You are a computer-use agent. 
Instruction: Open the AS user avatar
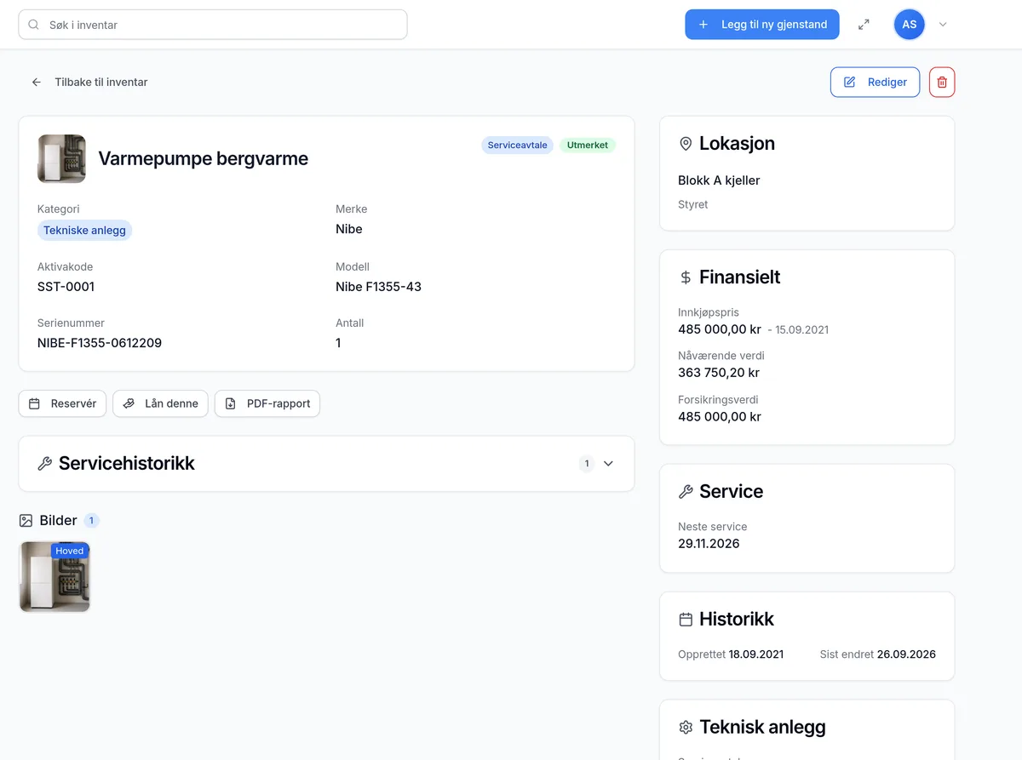(910, 25)
